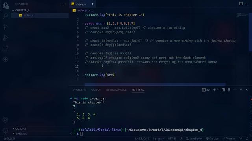Open terminal panel more actions
The image size is (252, 141).
pyautogui.click(x=235, y=90)
